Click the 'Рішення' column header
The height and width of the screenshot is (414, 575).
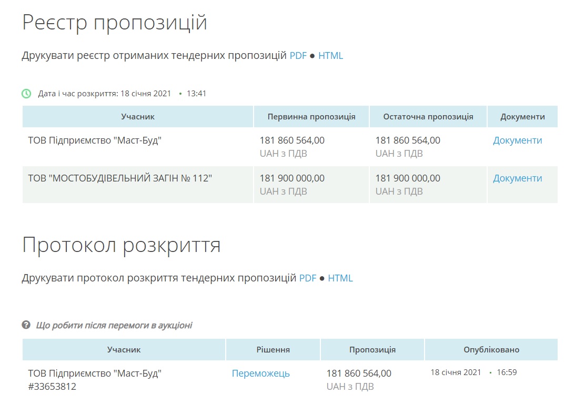click(x=273, y=350)
